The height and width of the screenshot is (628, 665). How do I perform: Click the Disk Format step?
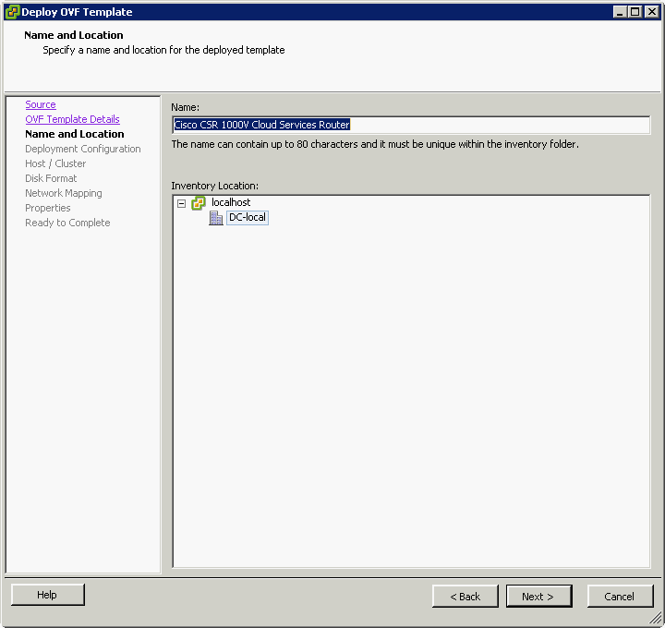pyautogui.click(x=51, y=179)
